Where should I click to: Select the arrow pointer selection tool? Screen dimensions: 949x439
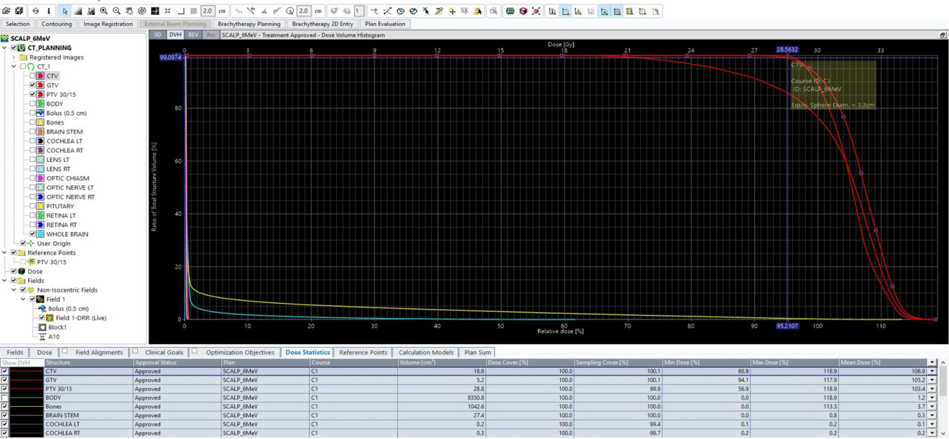[65, 11]
